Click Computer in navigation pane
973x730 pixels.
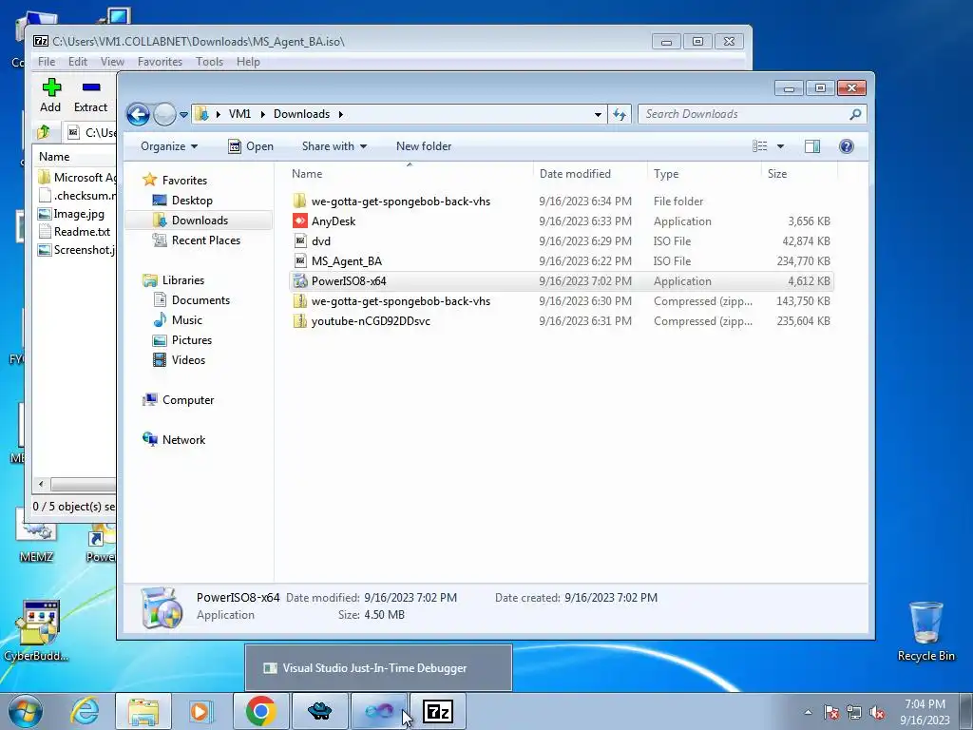click(188, 400)
